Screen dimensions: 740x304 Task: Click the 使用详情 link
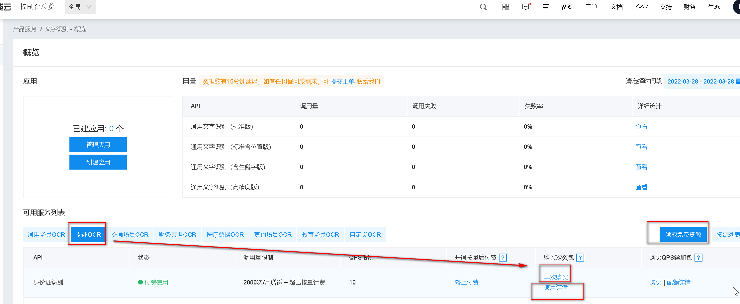556,287
